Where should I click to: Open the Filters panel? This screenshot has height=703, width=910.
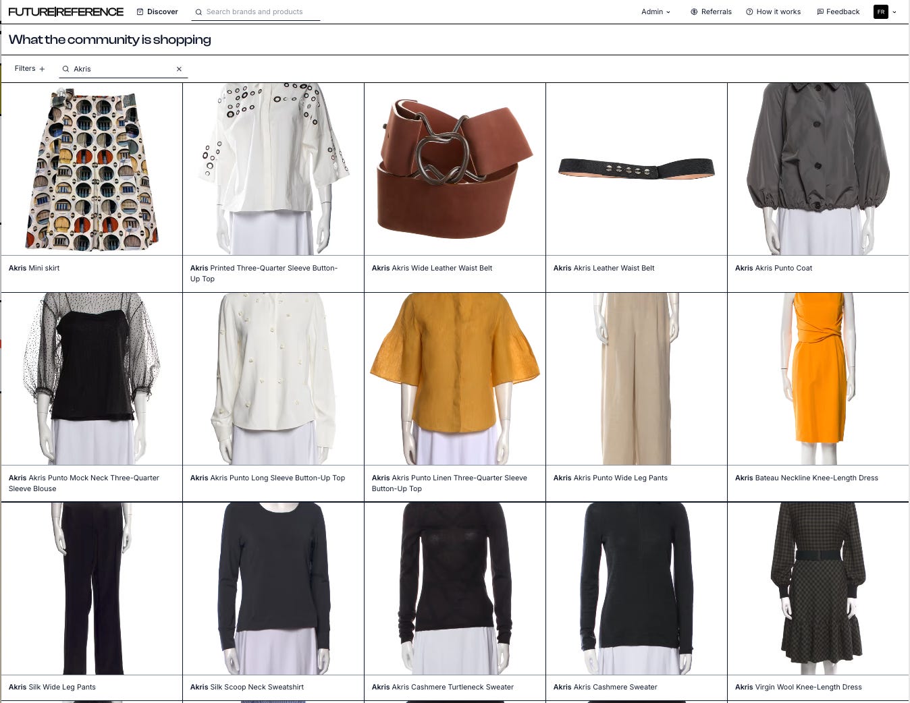tap(30, 69)
